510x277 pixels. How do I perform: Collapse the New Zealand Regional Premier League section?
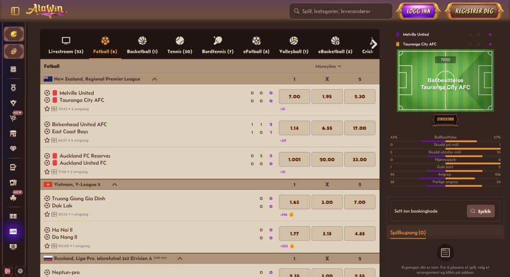[x=154, y=79]
